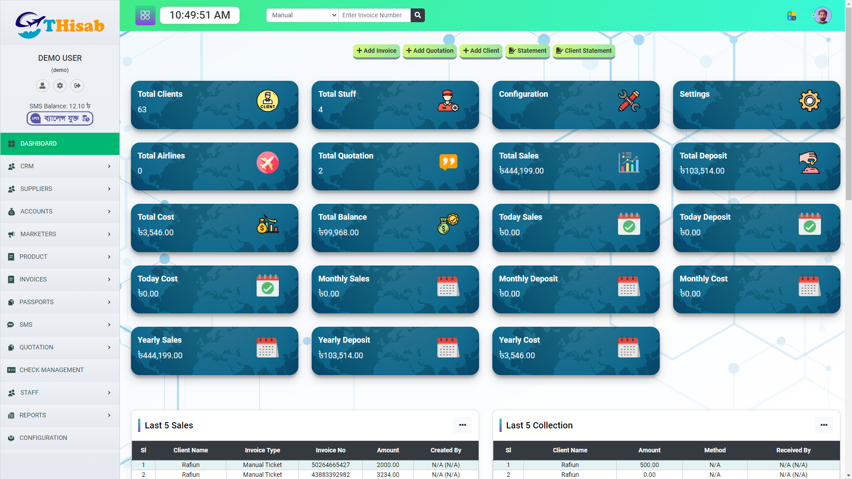Click the Total Clients card icon
Image resolution: width=852 pixels, height=479 pixels.
268,101
